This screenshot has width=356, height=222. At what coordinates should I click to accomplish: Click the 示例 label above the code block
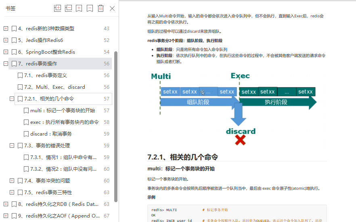151,197
